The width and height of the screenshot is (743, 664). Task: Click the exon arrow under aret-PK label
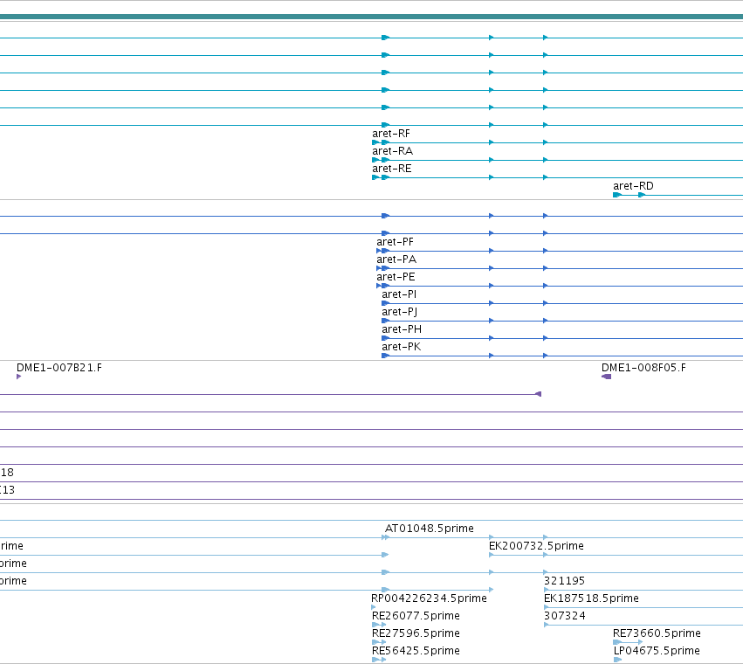385,356
